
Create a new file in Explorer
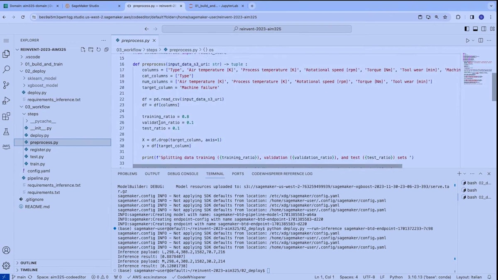click(x=83, y=49)
